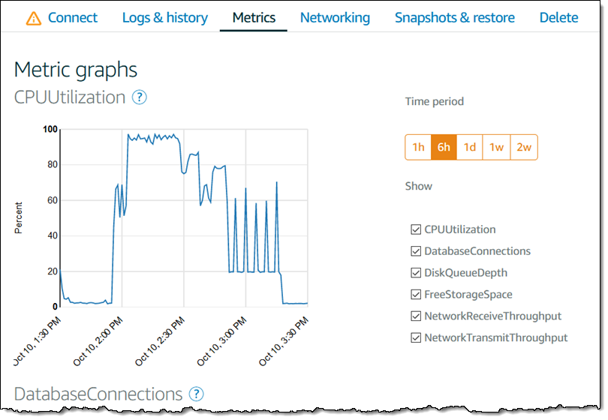Uncheck the CPUUtilization checkbox
This screenshot has width=608, height=420.
[x=416, y=229]
